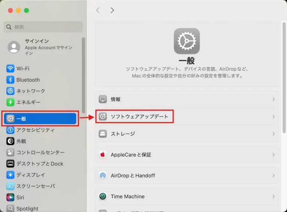Click the red close window button

[10, 10]
